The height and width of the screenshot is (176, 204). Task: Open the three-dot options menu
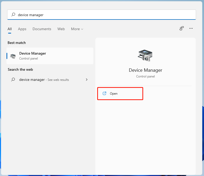click(191, 28)
